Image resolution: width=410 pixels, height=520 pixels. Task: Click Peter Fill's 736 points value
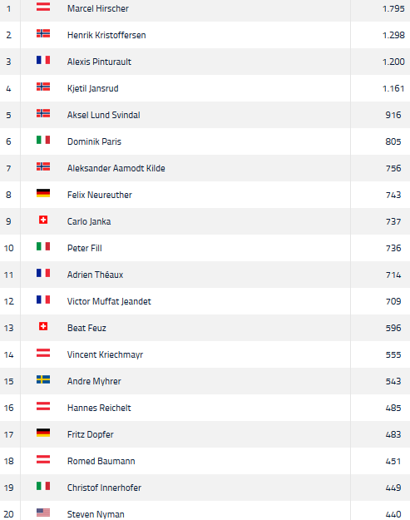(393, 249)
